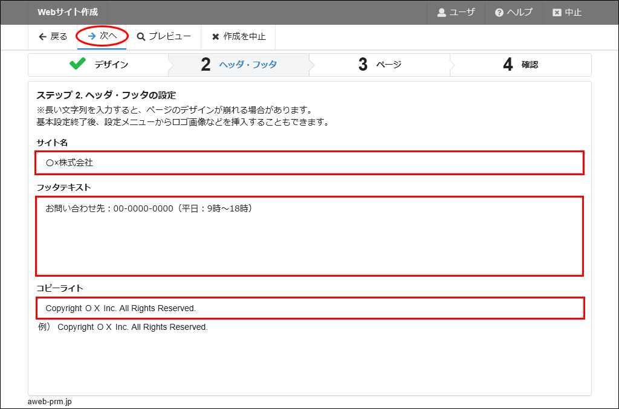Click the question mark help icon

pos(499,13)
